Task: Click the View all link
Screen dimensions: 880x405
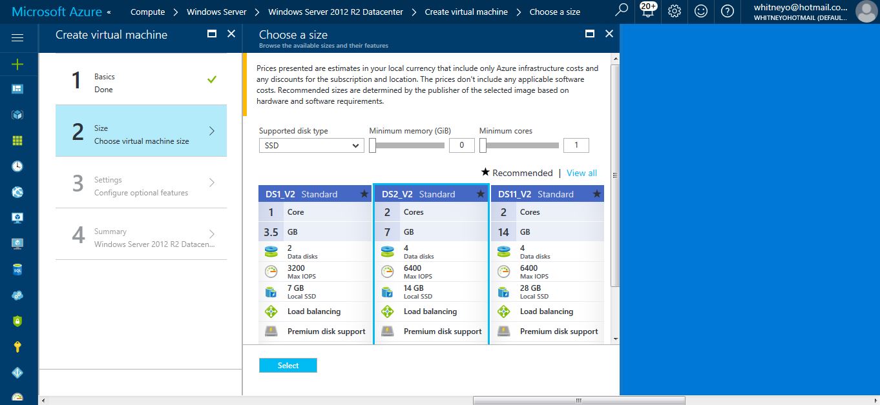Action: pyautogui.click(x=581, y=173)
